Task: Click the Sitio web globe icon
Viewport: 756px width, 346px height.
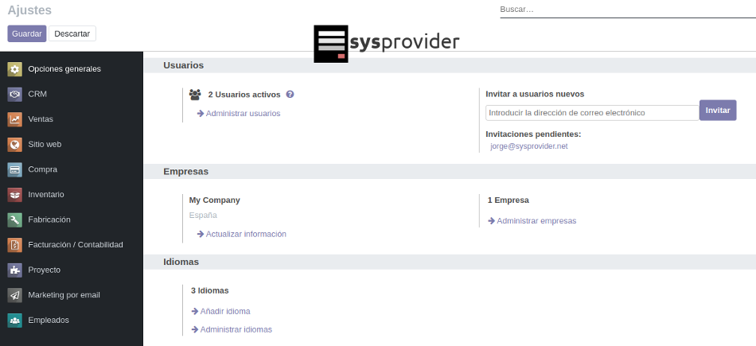Action: [x=14, y=145]
